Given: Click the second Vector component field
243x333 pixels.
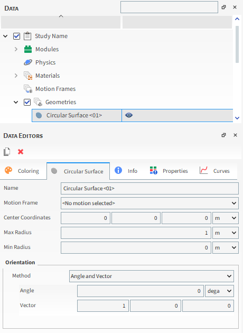Looking at the screenshot, I should click(155, 306).
